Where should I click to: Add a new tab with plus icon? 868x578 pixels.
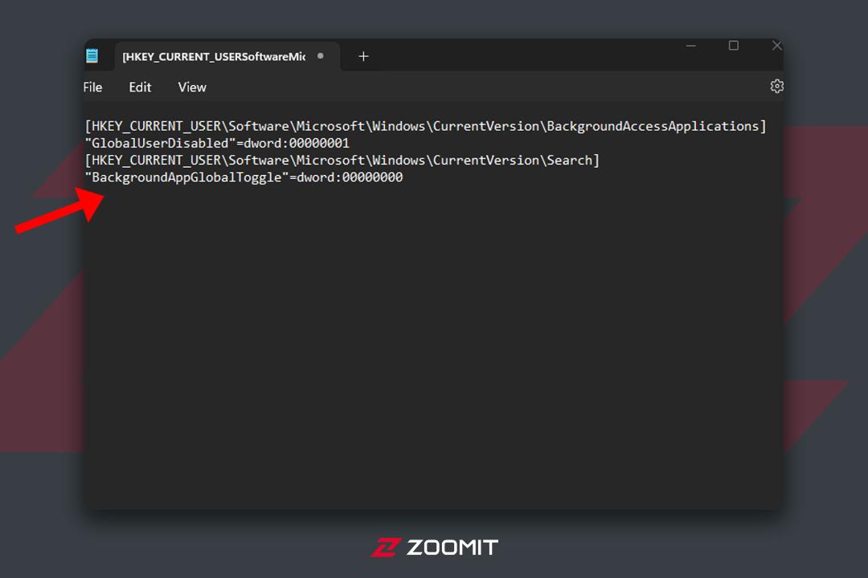click(x=363, y=56)
